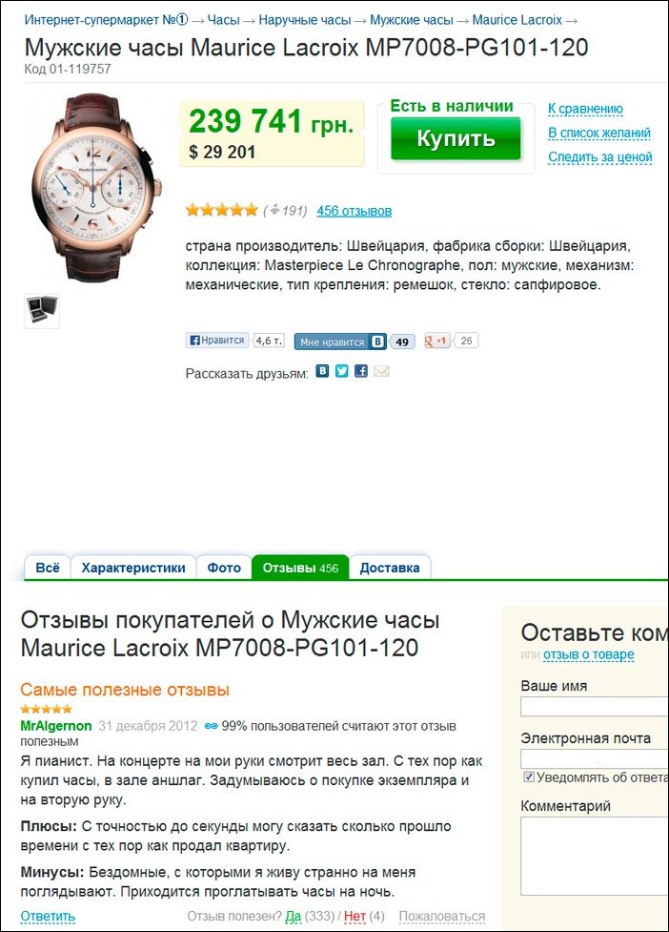Image resolution: width=669 pixels, height=932 pixels.
Task: Click the Ваше имя input field
Action: 595,706
